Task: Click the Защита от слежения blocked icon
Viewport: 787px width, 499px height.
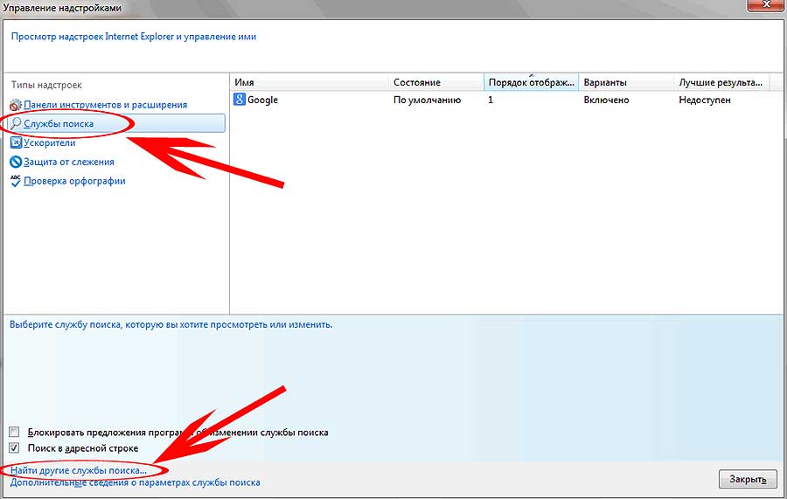Action: point(16,162)
